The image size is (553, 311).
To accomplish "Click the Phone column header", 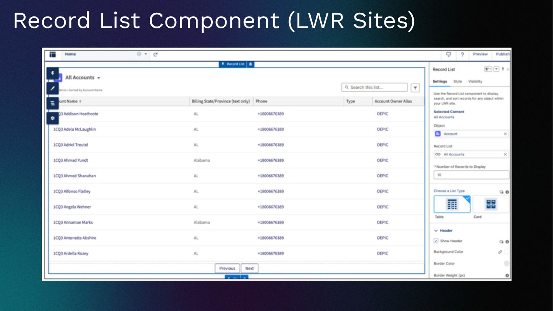I will pyautogui.click(x=261, y=101).
